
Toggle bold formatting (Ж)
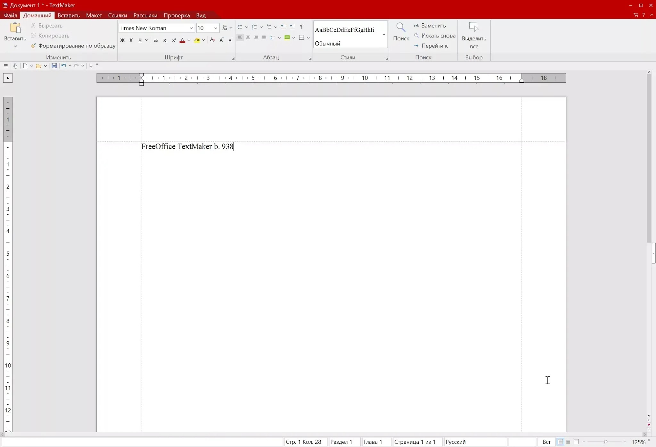(x=122, y=40)
